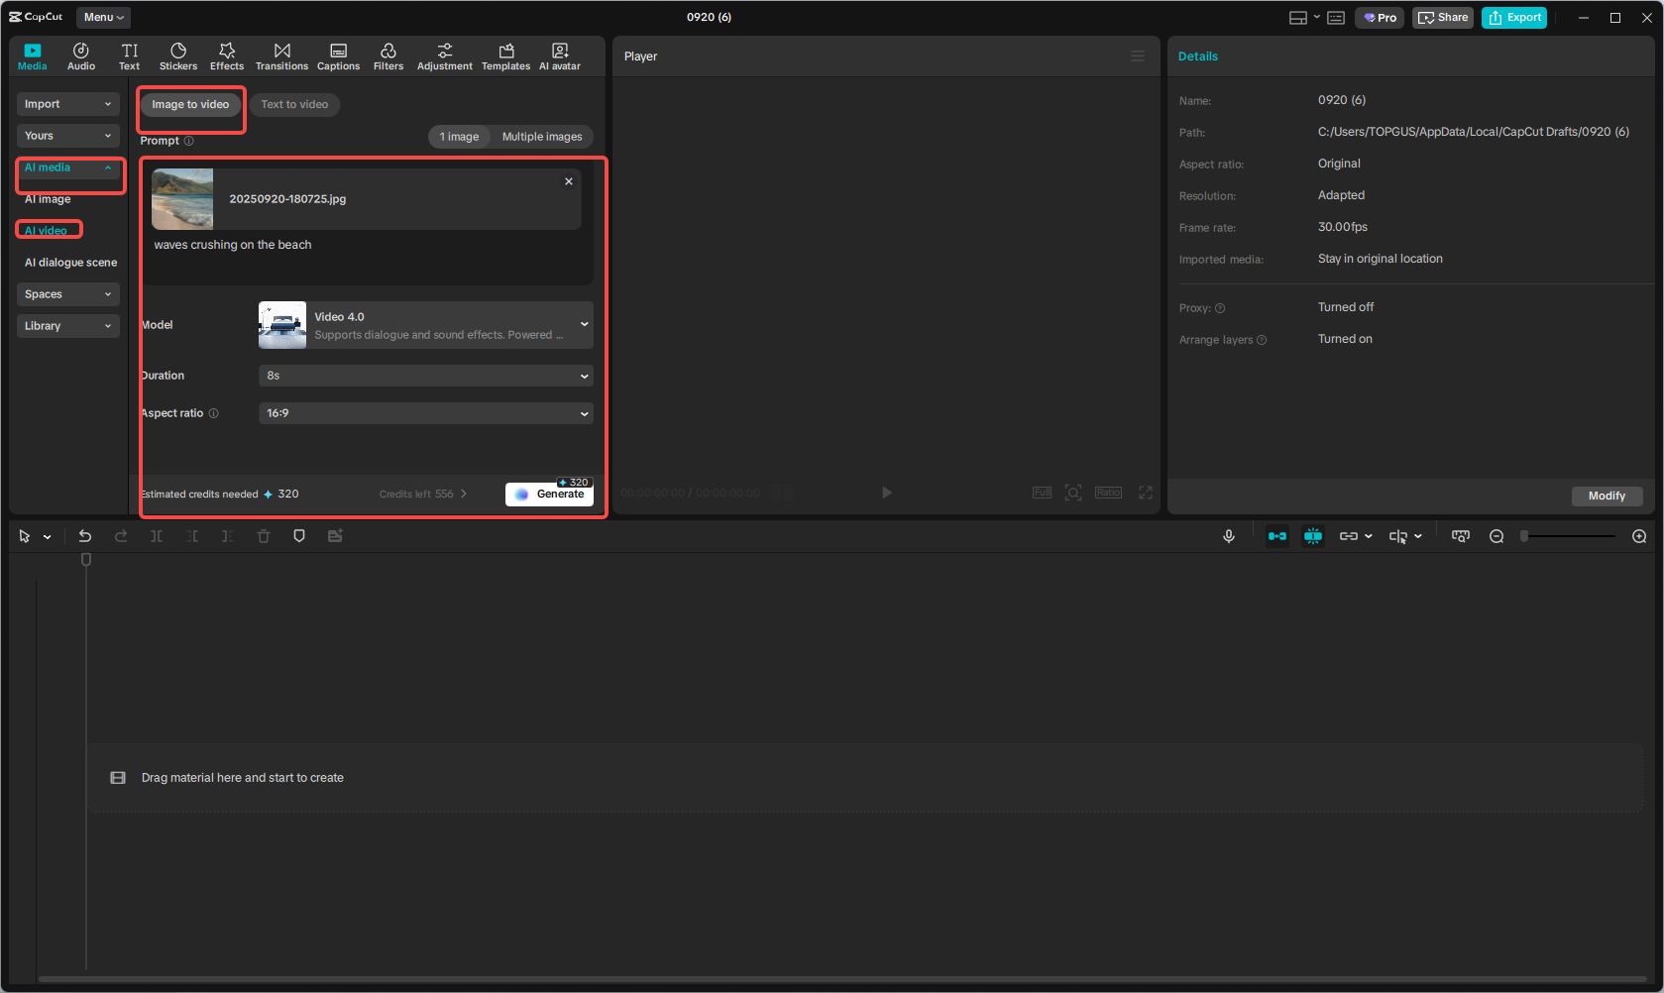Viewport: 1664px width, 993px height.
Task: Click the Generate button
Action: coord(549,494)
